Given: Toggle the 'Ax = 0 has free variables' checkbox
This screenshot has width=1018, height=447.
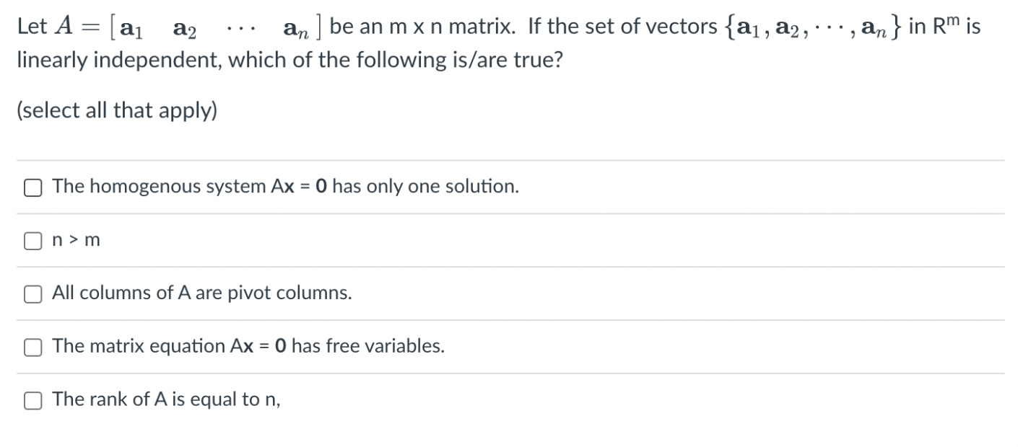Looking at the screenshot, I should click(32, 347).
